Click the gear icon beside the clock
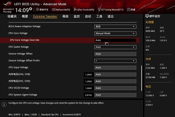The width and height of the screenshot is (175, 117). (31, 9)
